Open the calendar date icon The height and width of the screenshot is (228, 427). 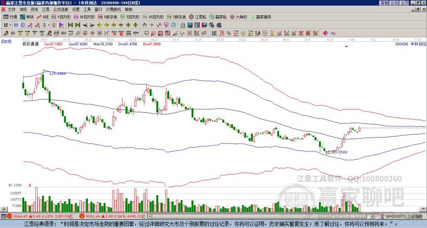coord(183,25)
